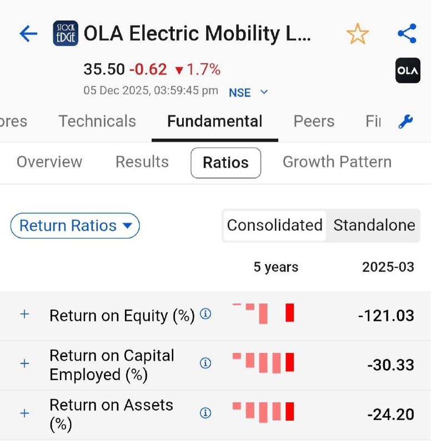The width and height of the screenshot is (431, 444).
Task: Open the Peers tab
Action: coord(314,122)
